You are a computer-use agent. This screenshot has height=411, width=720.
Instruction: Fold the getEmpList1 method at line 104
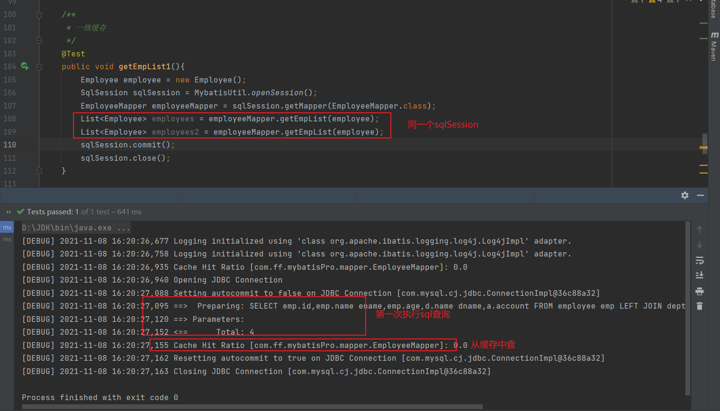click(39, 67)
